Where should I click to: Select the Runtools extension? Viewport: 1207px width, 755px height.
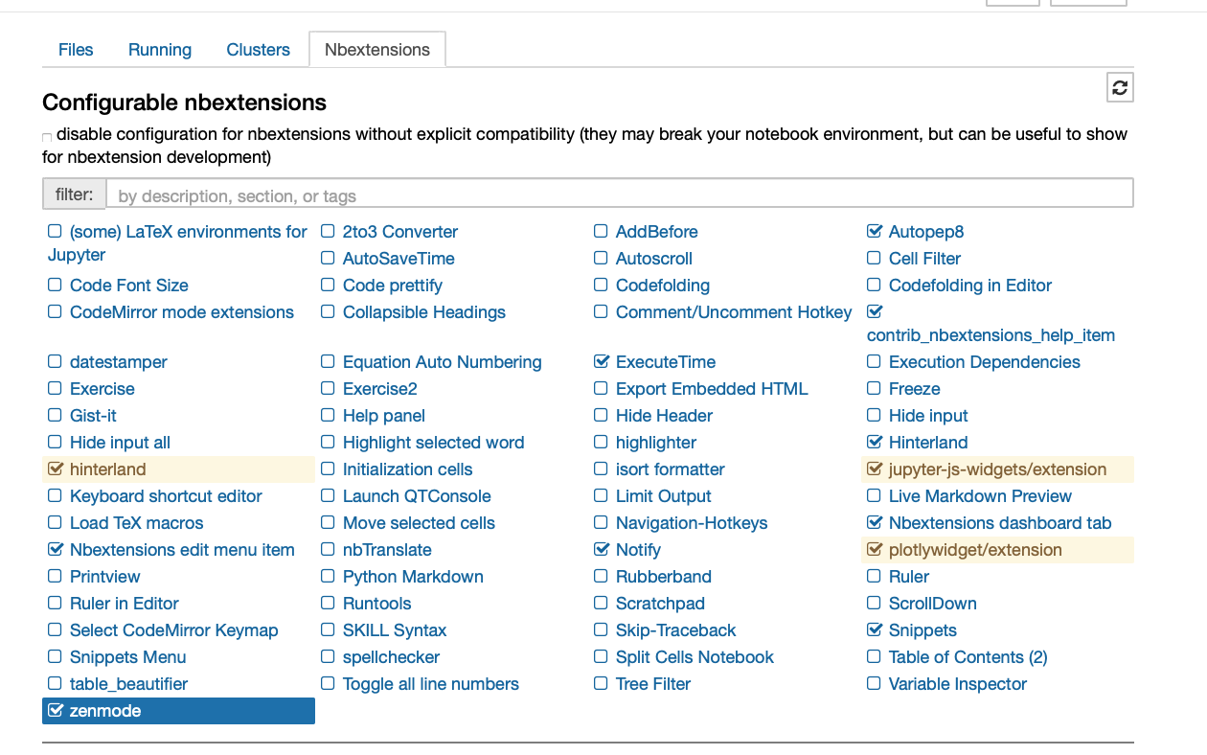tap(377, 604)
